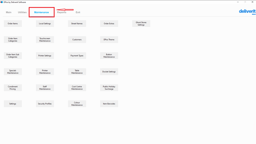Select Payment Types
Image resolution: width=256 pixels, height=144 pixels.
pyautogui.click(x=77, y=56)
